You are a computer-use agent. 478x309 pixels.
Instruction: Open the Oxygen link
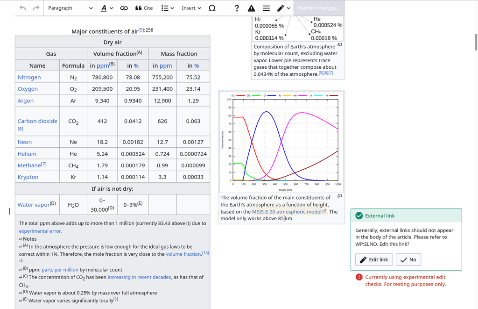click(28, 89)
